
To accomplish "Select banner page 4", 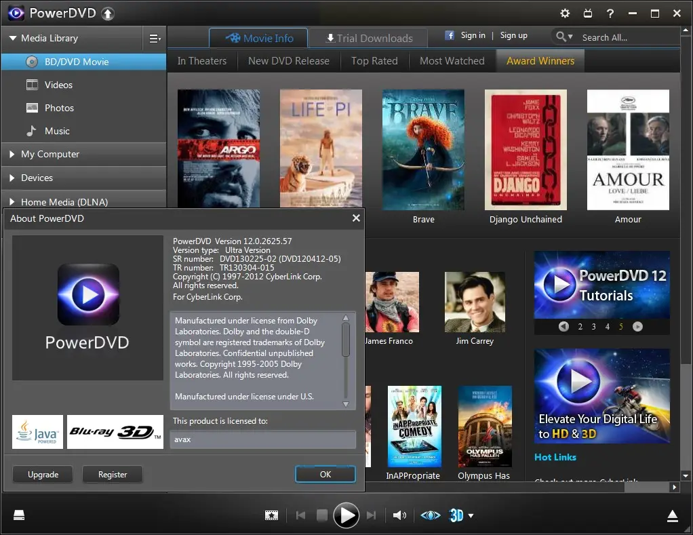I will point(608,327).
